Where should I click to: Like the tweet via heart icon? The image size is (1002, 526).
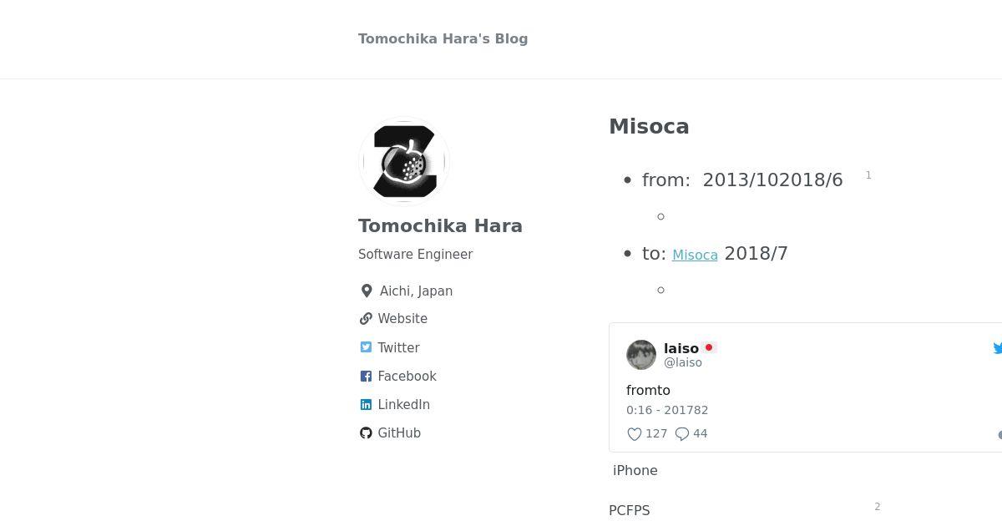tap(635, 434)
